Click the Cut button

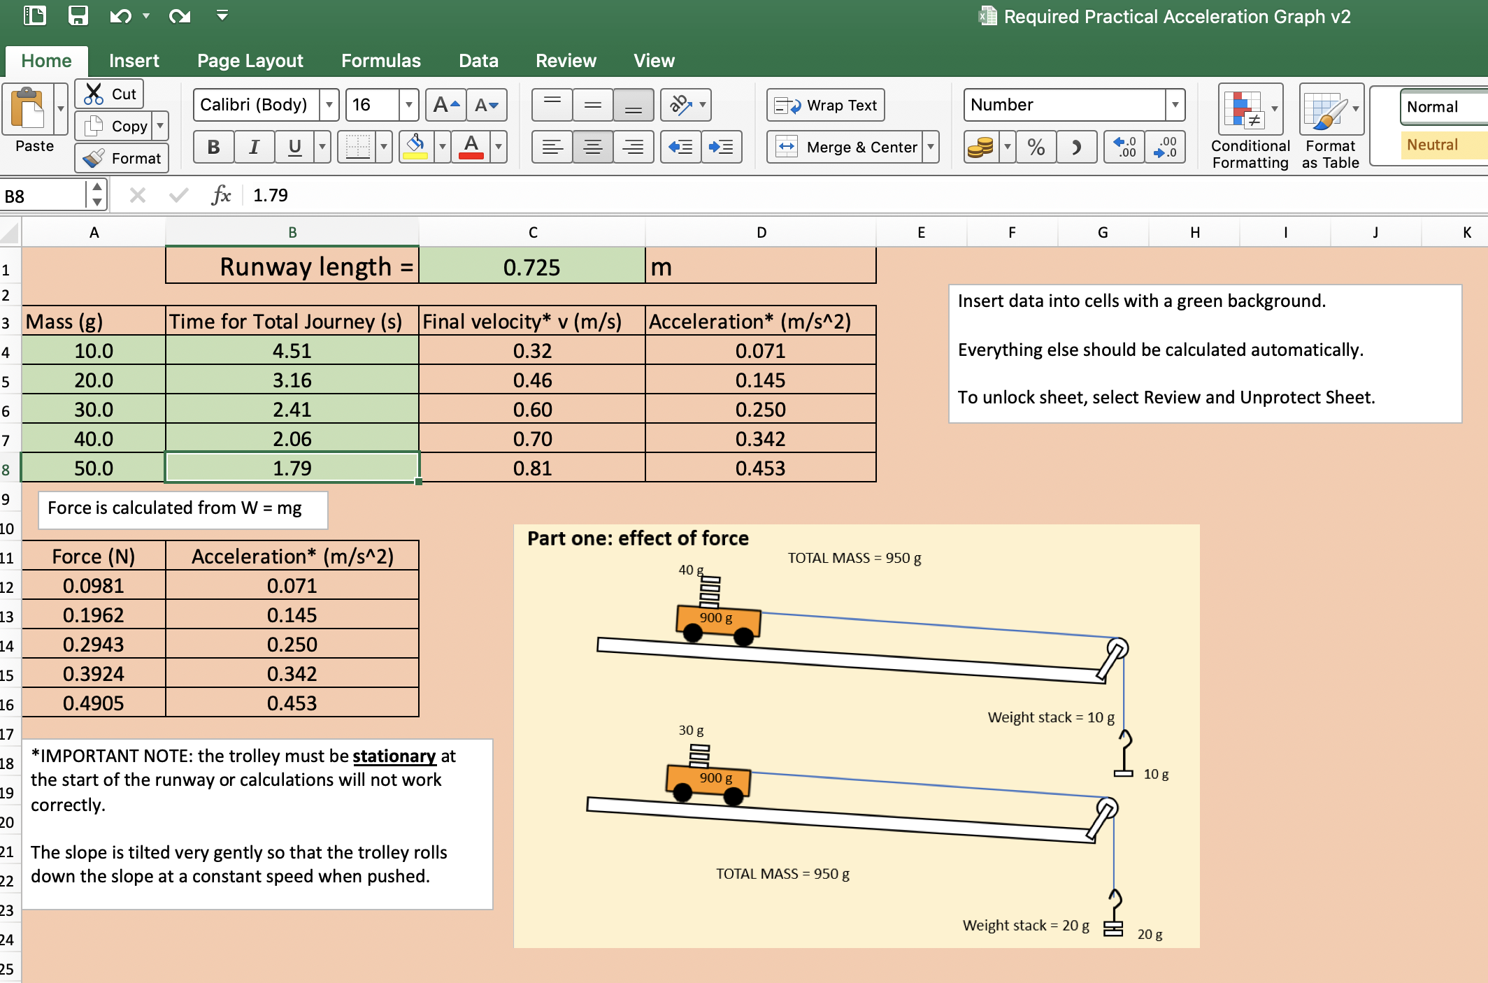coord(110,94)
